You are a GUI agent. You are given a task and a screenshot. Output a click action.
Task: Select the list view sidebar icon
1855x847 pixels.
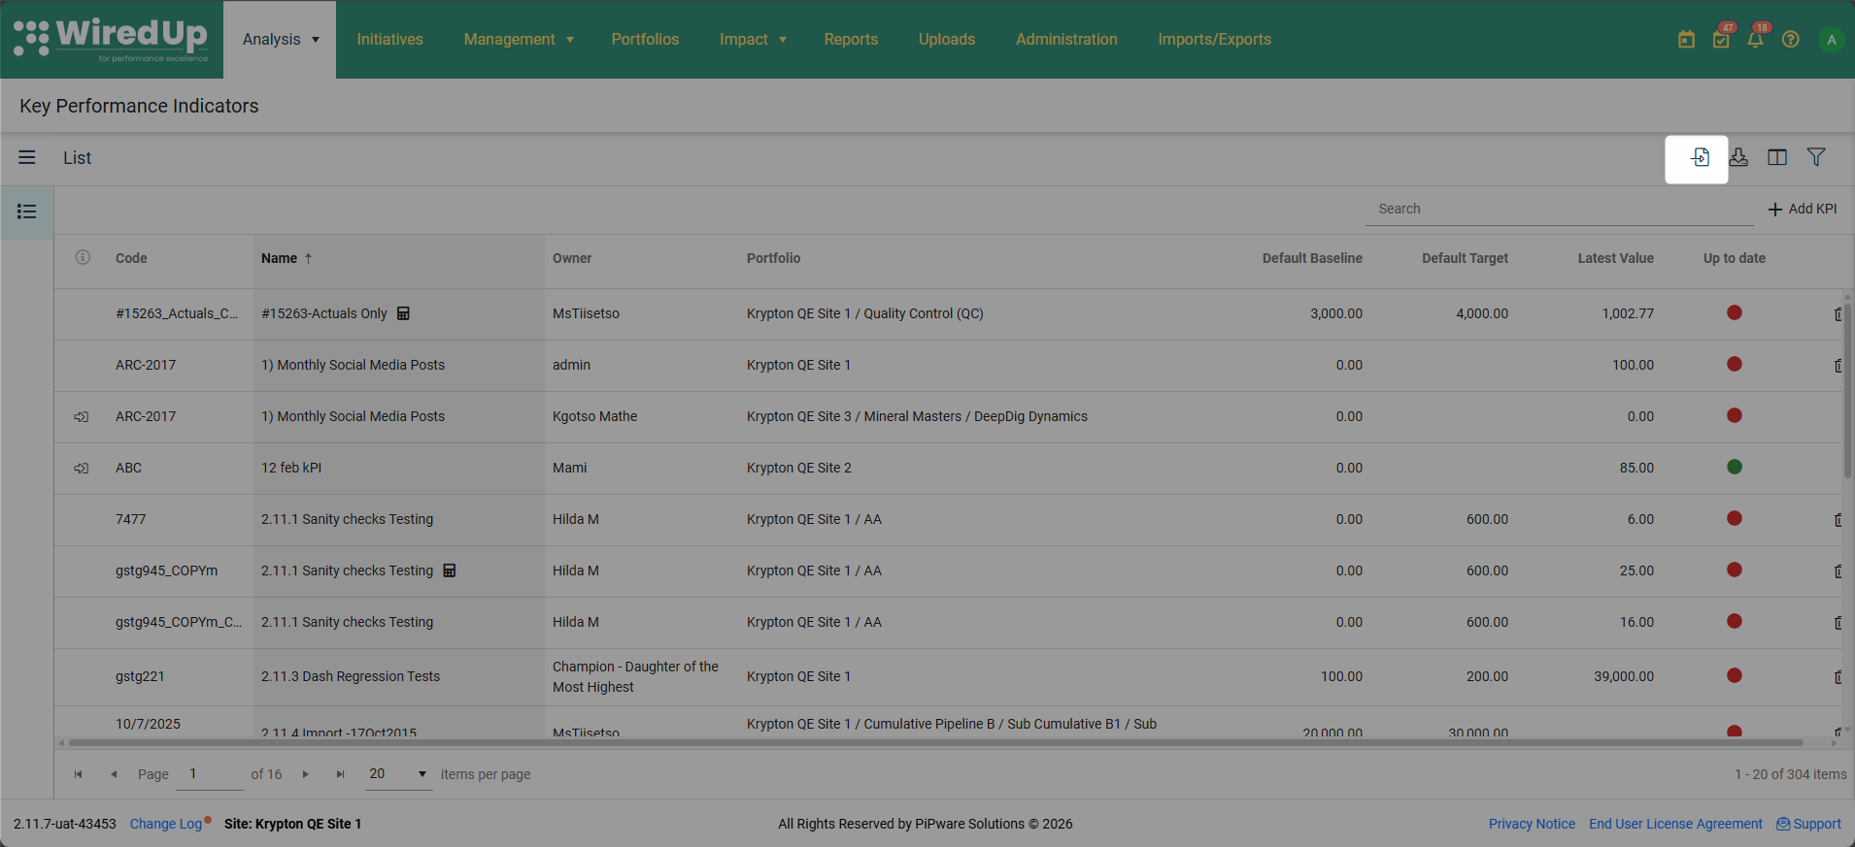pos(27,212)
